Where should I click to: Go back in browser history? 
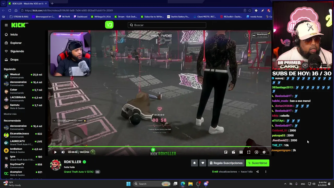(x=3, y=10)
